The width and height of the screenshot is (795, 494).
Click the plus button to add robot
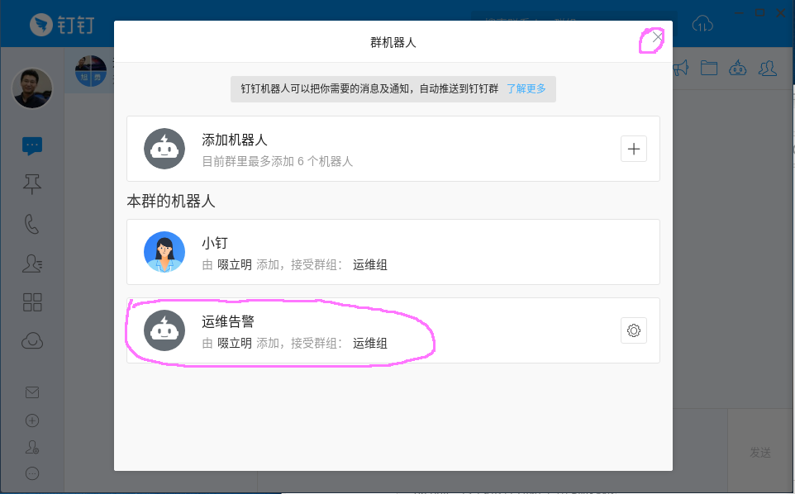click(x=634, y=149)
